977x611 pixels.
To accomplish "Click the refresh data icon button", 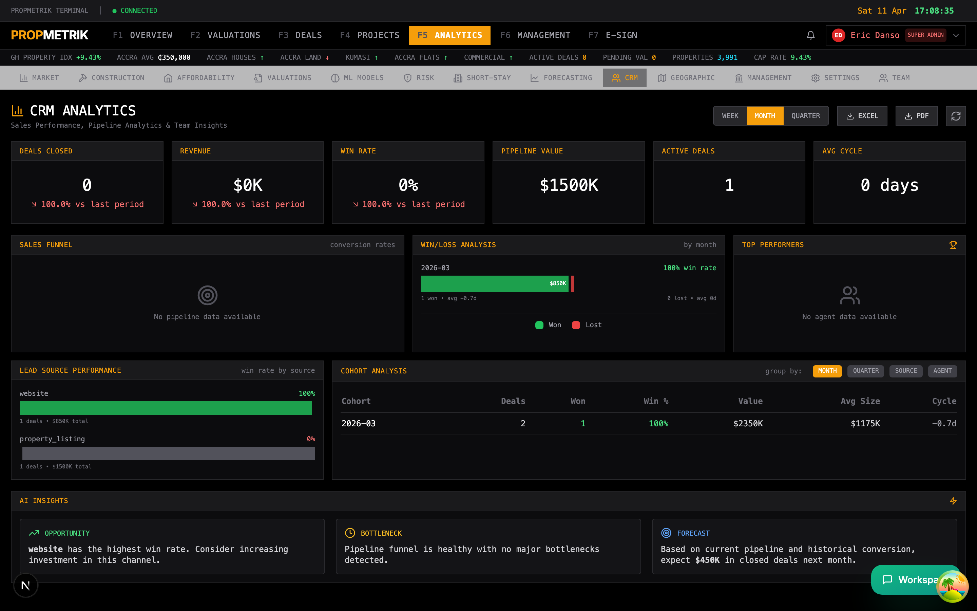I will tap(956, 116).
